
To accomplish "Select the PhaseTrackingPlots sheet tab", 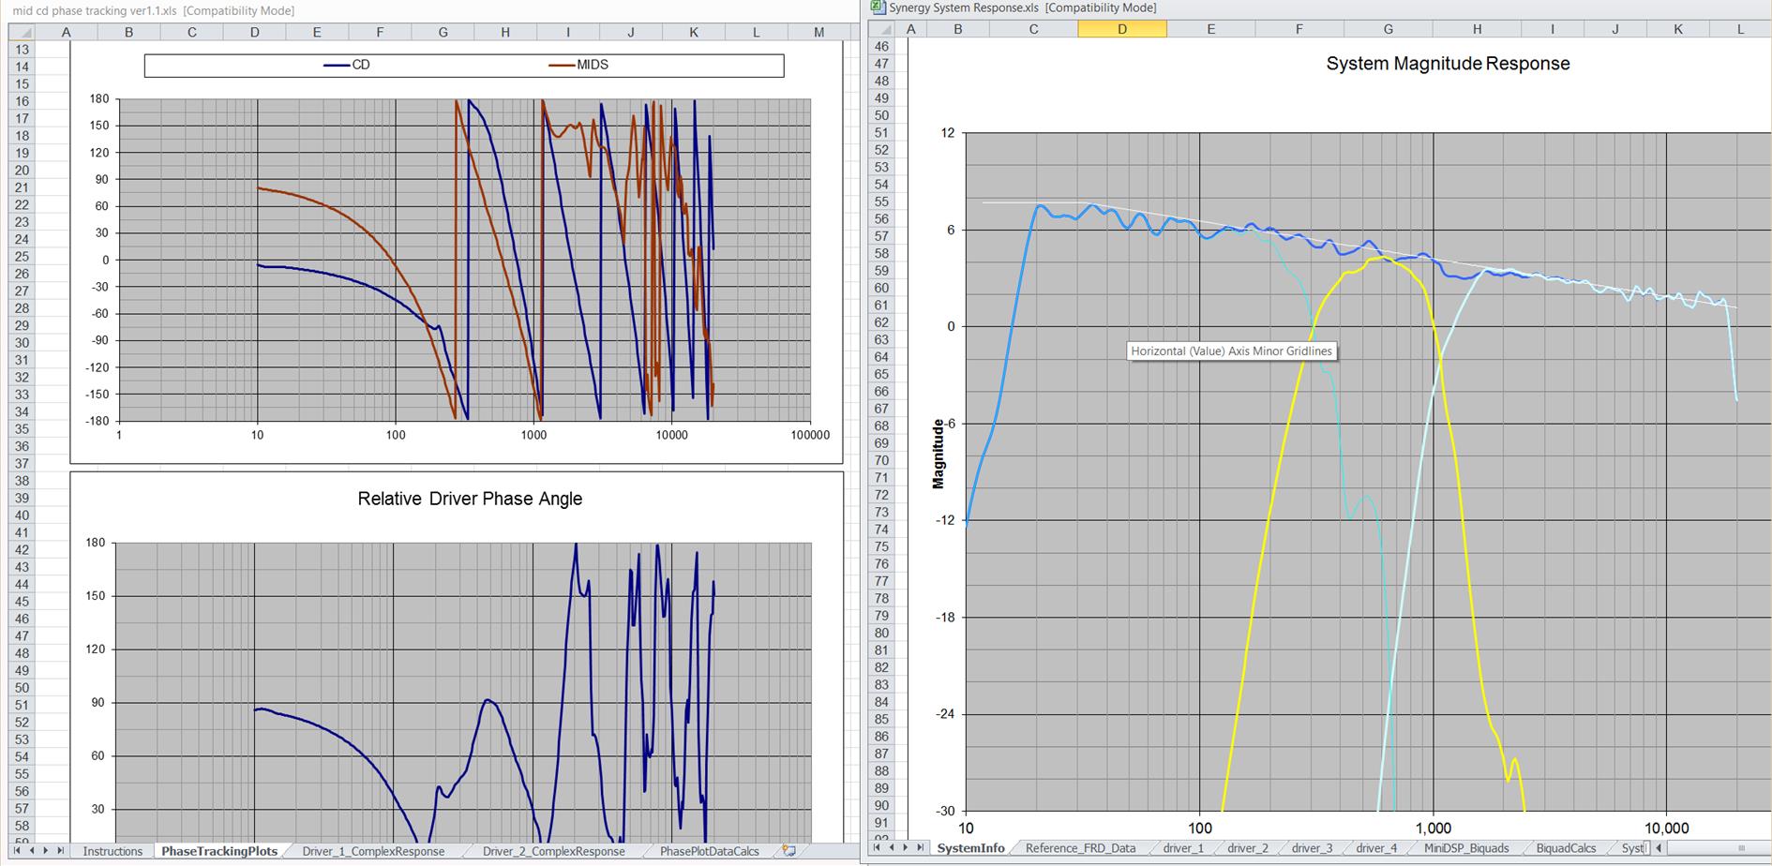I will (219, 851).
